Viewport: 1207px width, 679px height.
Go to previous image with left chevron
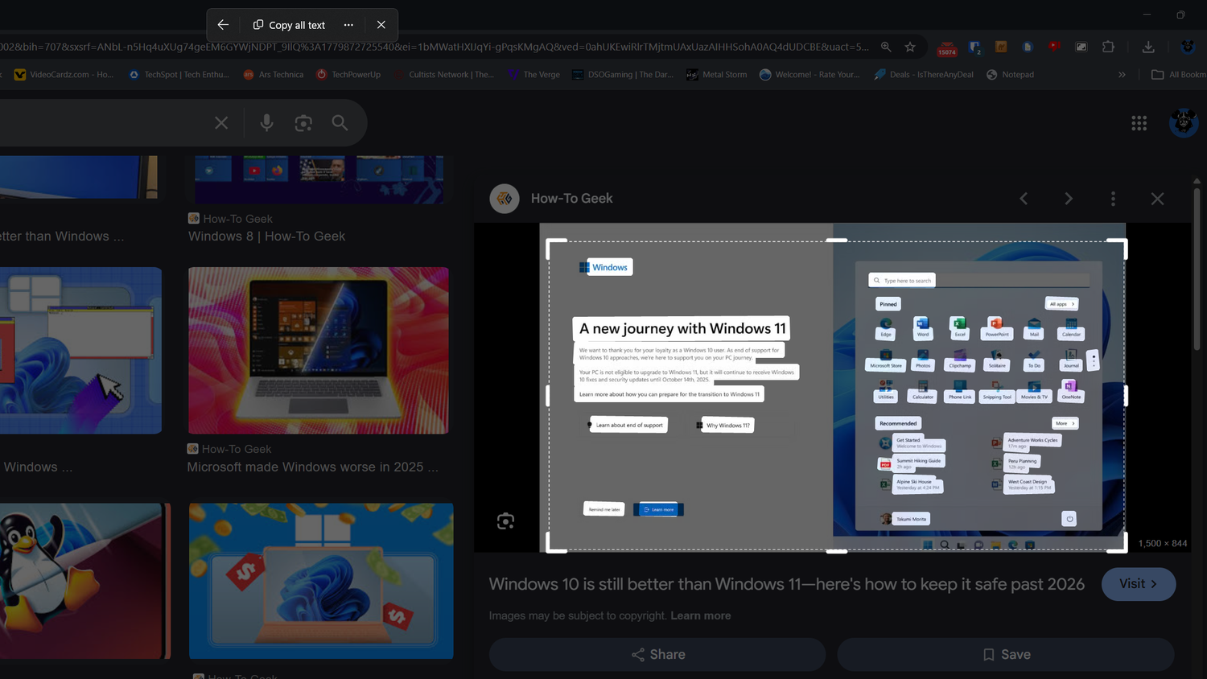click(x=1024, y=199)
